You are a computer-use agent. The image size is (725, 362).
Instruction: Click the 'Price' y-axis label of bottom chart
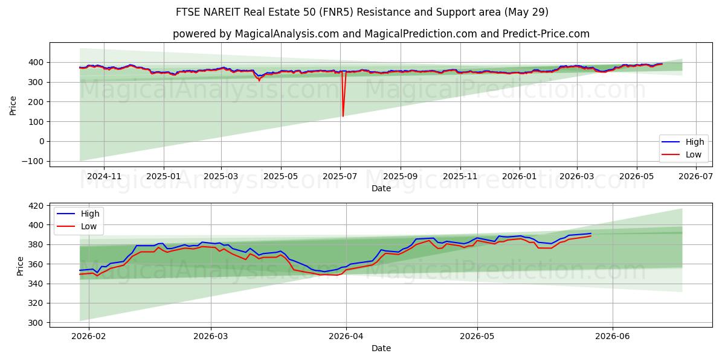pyautogui.click(x=20, y=265)
